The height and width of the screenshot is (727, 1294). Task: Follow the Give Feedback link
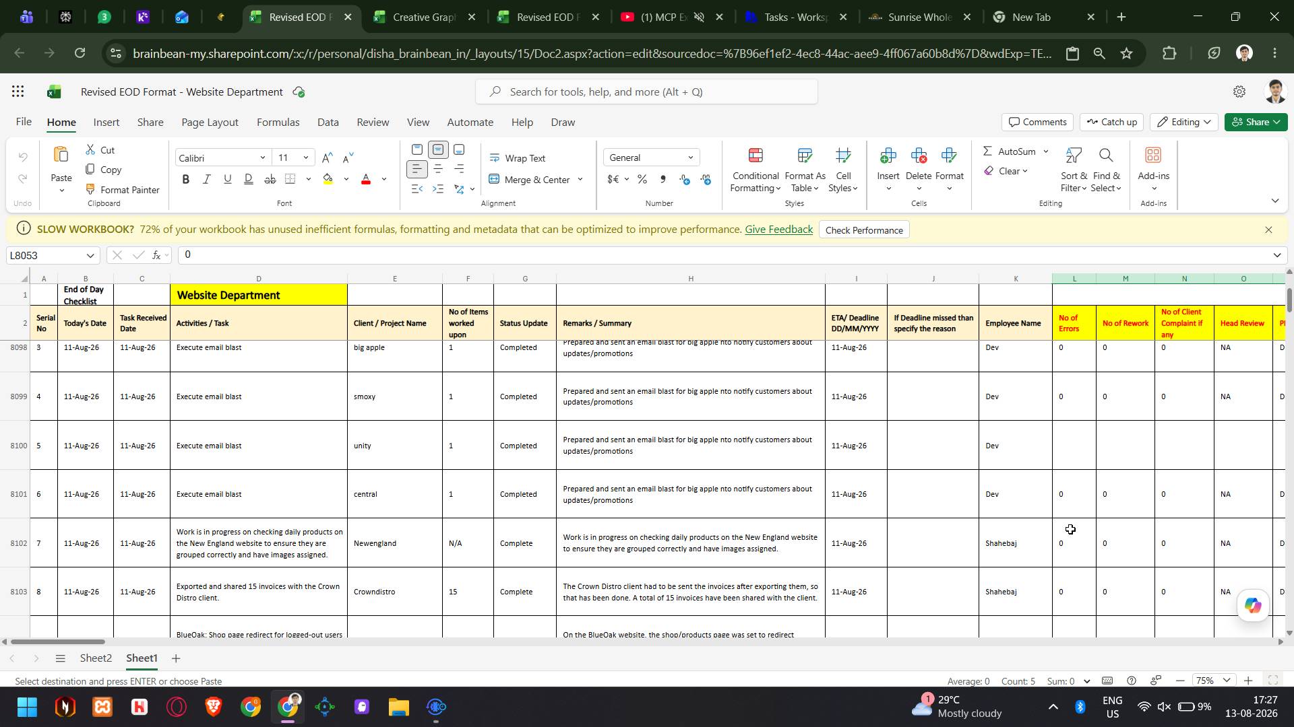pos(778,230)
